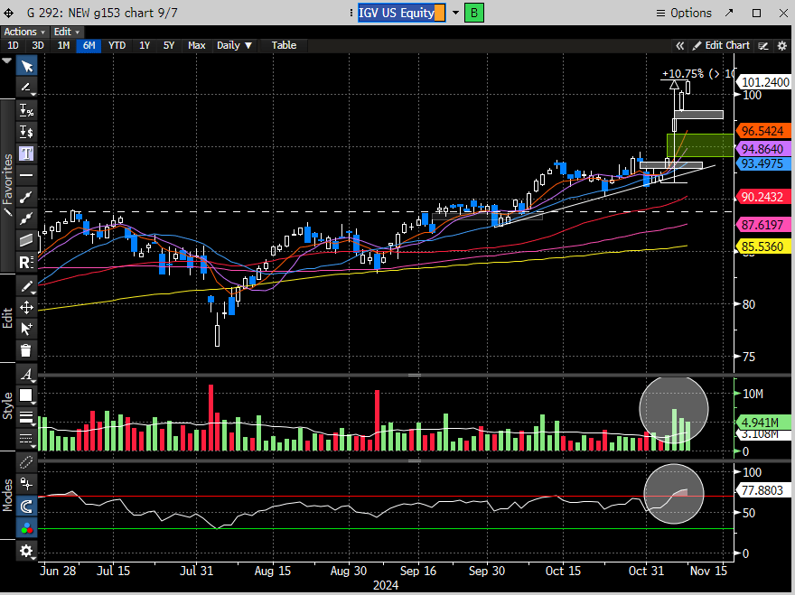Toggle the locked crosshair mode
This screenshot has height=595, width=795.
click(26, 484)
